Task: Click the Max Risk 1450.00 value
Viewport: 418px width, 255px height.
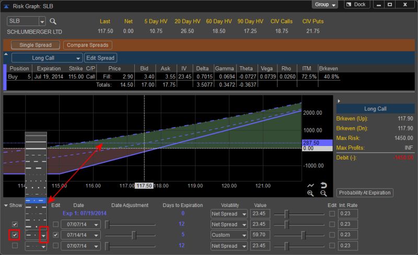Action: pyautogui.click(x=403, y=138)
